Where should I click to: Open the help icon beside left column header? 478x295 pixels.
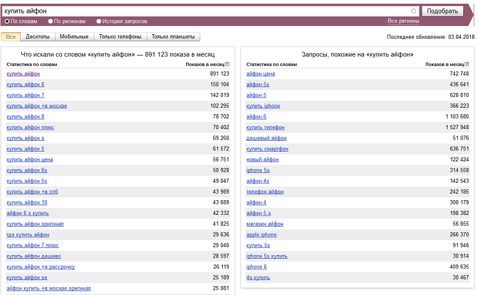pos(227,65)
